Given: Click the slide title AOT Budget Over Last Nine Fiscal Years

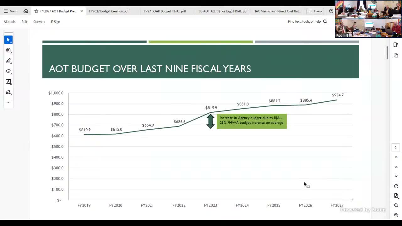Looking at the screenshot, I should click(150, 69).
